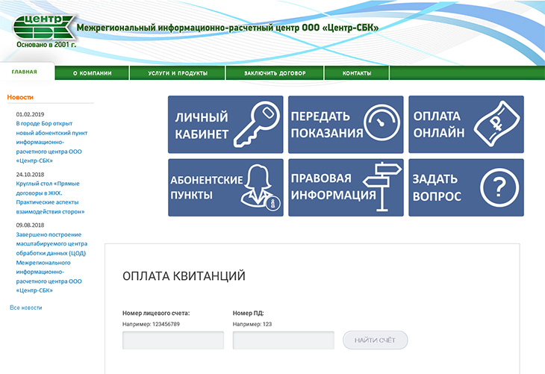Open the Услуги и продукты menu

[178, 73]
